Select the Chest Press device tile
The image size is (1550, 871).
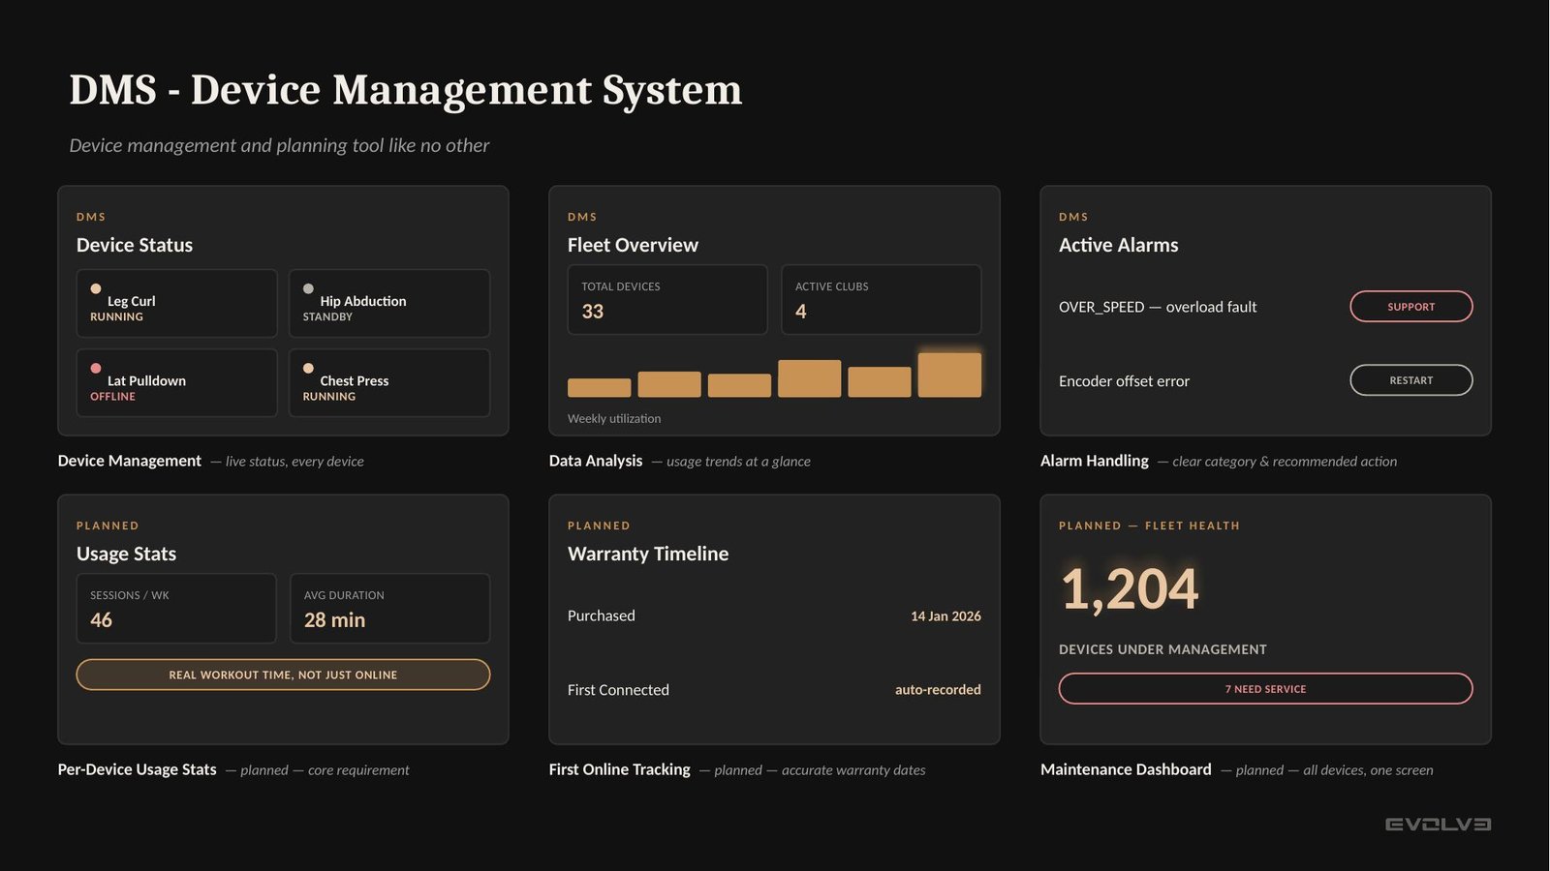pyautogui.click(x=389, y=383)
